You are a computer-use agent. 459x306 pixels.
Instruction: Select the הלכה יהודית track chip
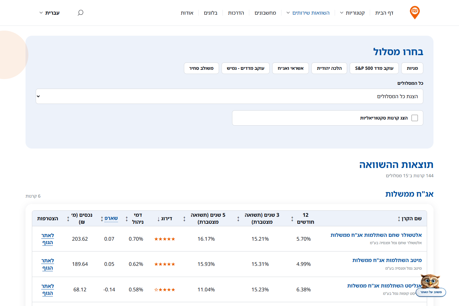click(x=329, y=68)
